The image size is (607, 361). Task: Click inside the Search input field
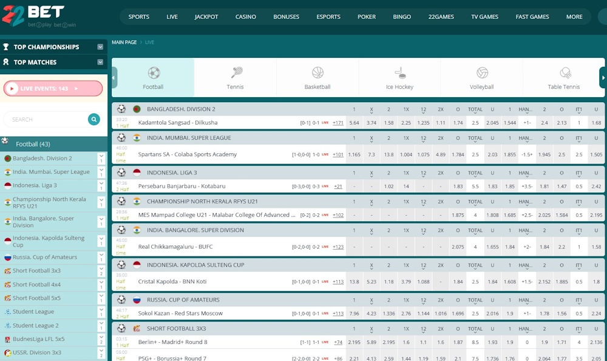pos(46,120)
